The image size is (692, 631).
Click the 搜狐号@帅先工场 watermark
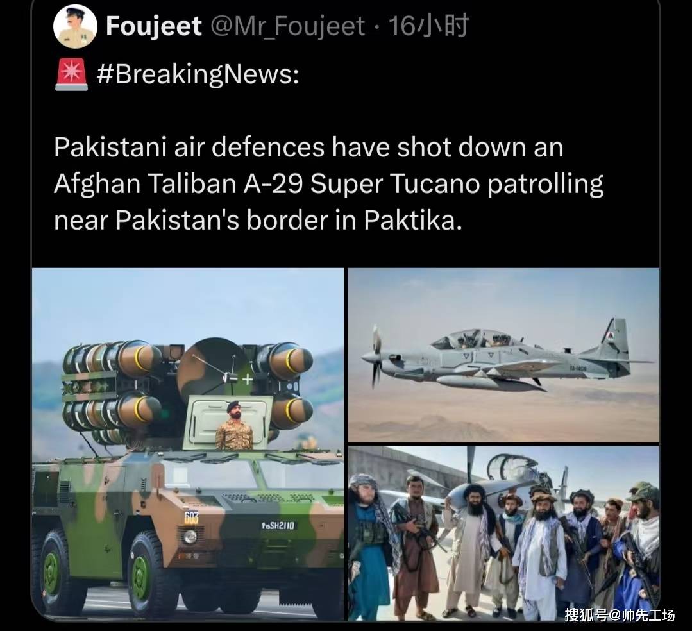(620, 615)
